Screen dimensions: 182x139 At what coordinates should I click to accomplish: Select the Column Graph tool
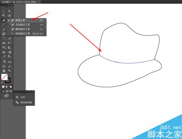[9, 62]
